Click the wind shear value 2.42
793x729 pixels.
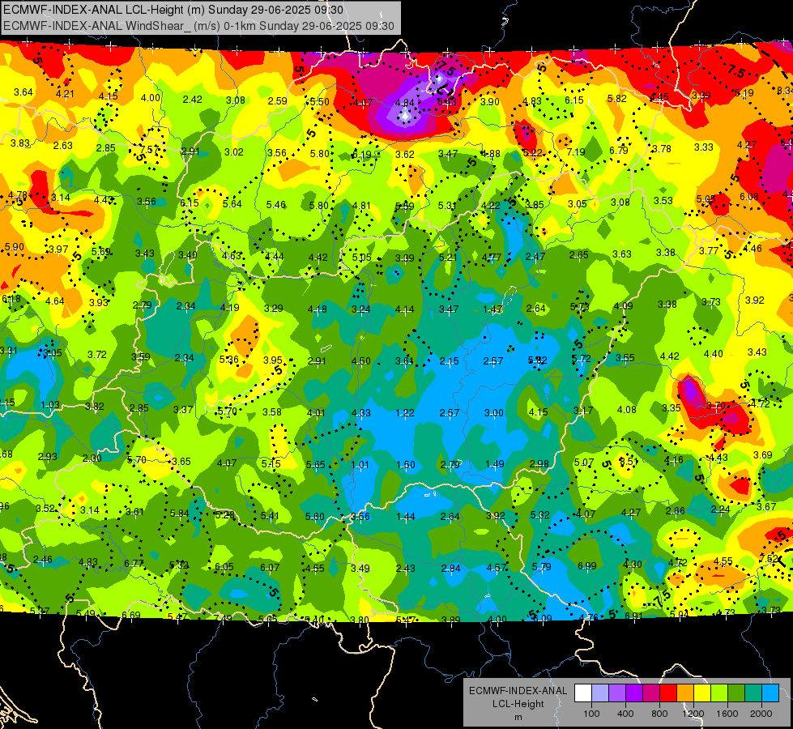[x=193, y=99]
